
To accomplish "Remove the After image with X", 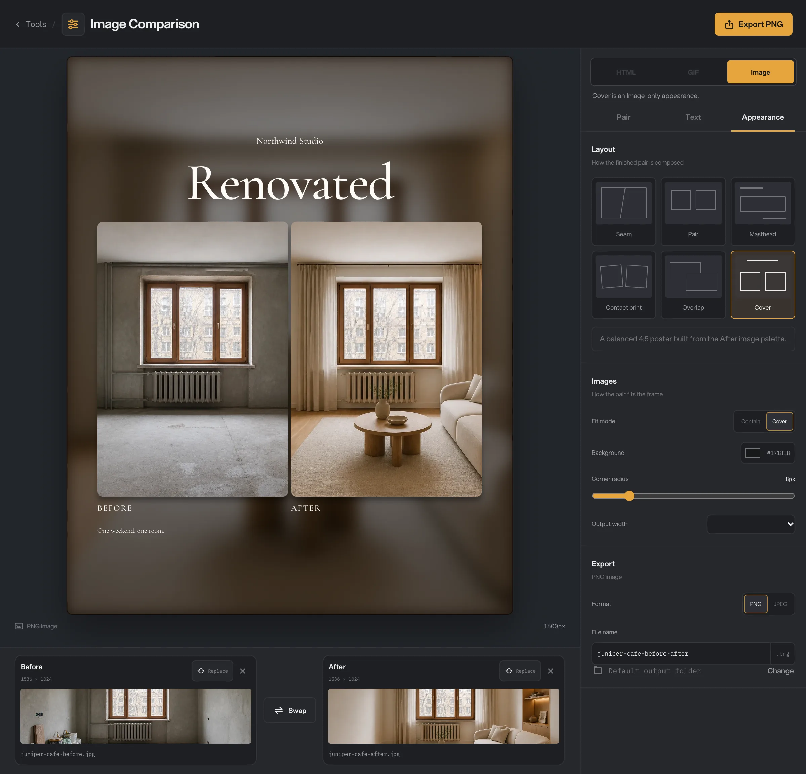I will click(550, 671).
